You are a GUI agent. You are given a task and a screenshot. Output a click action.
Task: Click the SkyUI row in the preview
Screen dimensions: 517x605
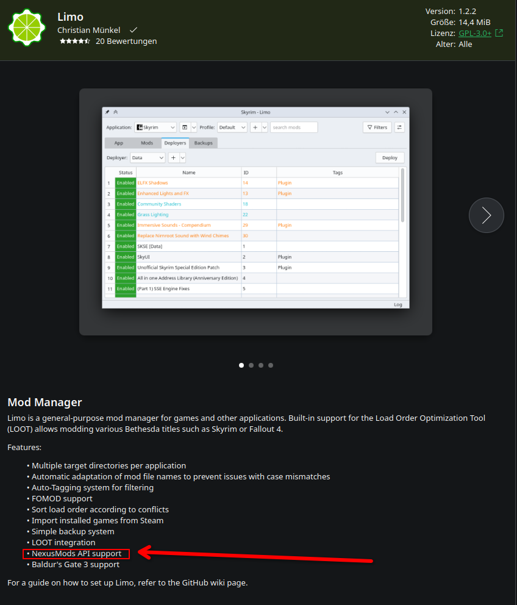252,257
